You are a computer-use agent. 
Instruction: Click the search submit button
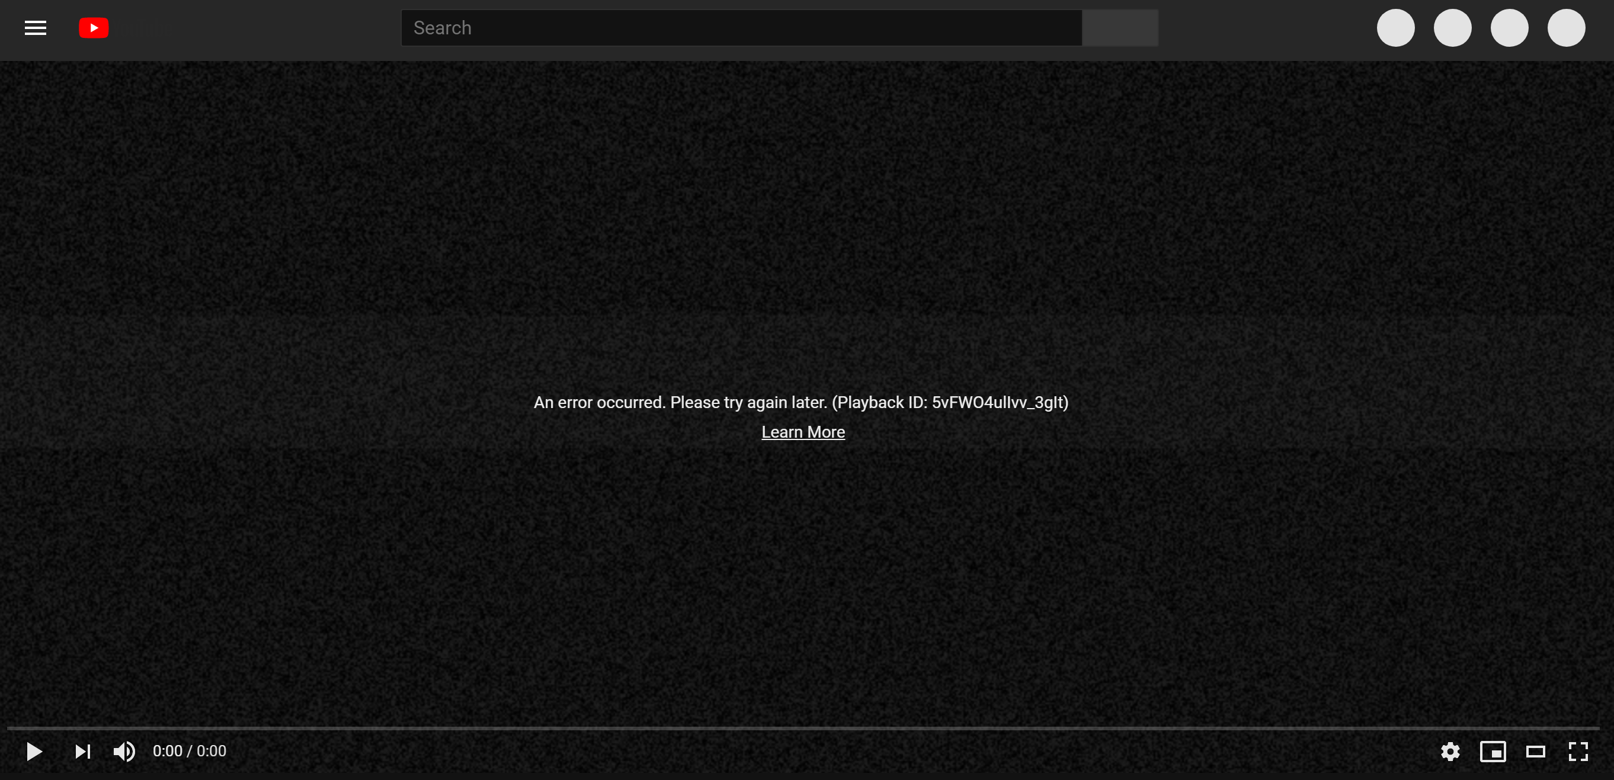(1120, 28)
